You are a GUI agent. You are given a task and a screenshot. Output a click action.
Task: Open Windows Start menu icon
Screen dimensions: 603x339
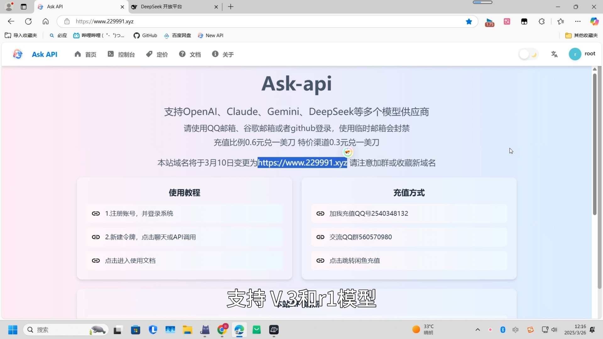point(13,330)
